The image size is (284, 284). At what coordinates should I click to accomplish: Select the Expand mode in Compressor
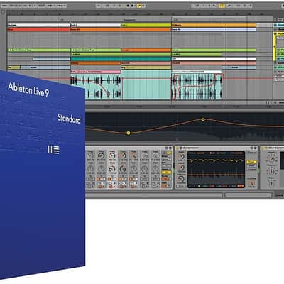pos(251,169)
